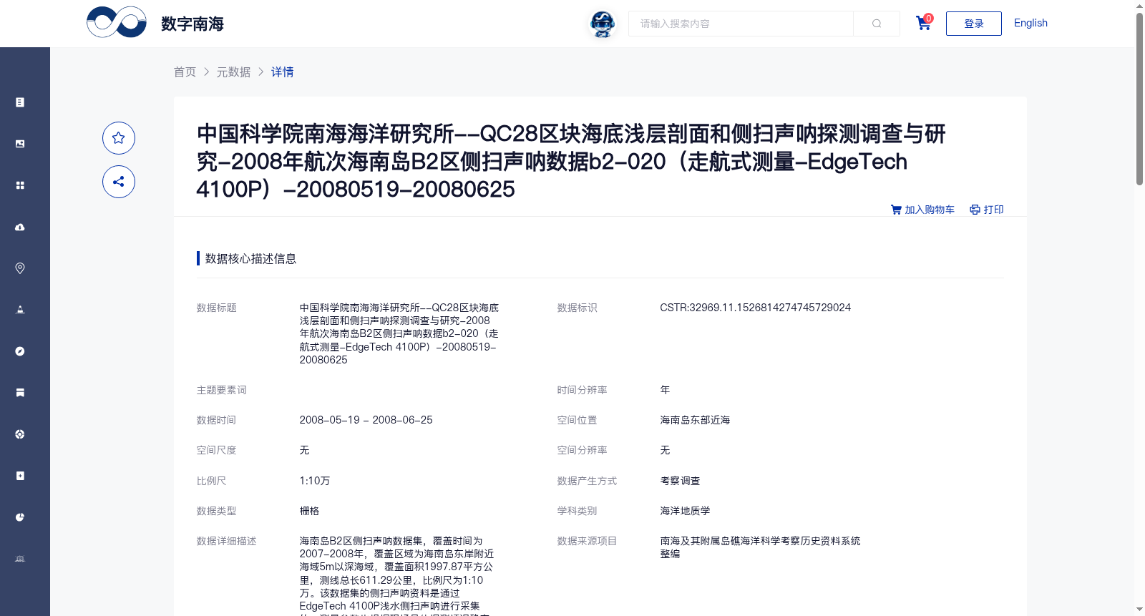
Task: Click the 主题要素词 field label
Action: (222, 390)
